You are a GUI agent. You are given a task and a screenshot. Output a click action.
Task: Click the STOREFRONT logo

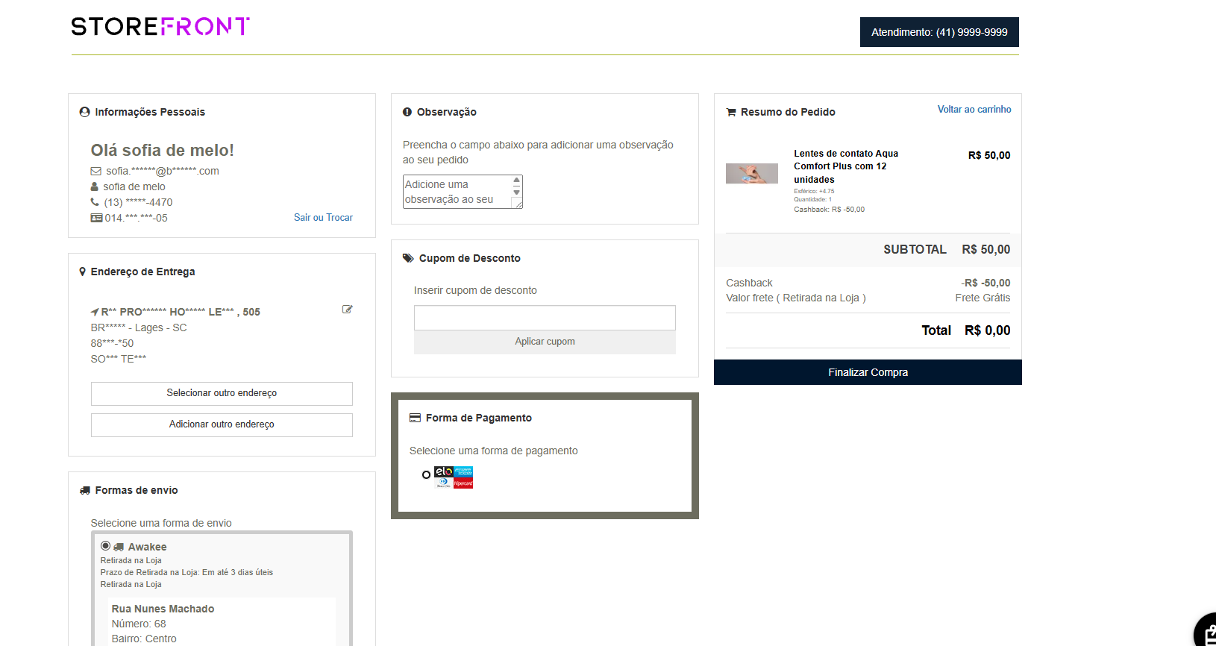pos(160,27)
